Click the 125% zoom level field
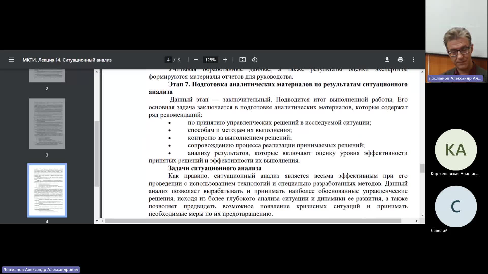This screenshot has width=488, height=274. [210, 60]
